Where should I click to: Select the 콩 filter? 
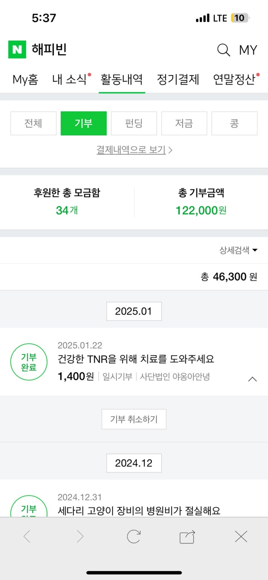(x=234, y=123)
